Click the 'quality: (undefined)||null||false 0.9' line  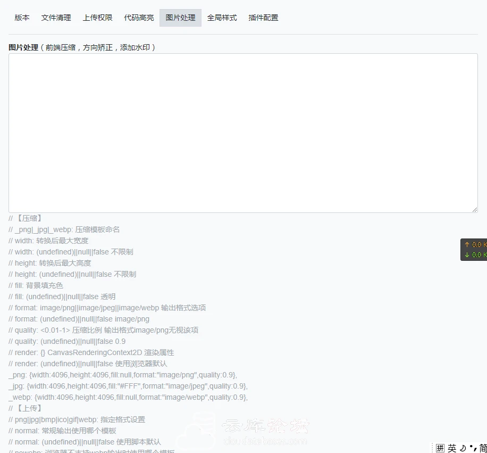coord(67,341)
